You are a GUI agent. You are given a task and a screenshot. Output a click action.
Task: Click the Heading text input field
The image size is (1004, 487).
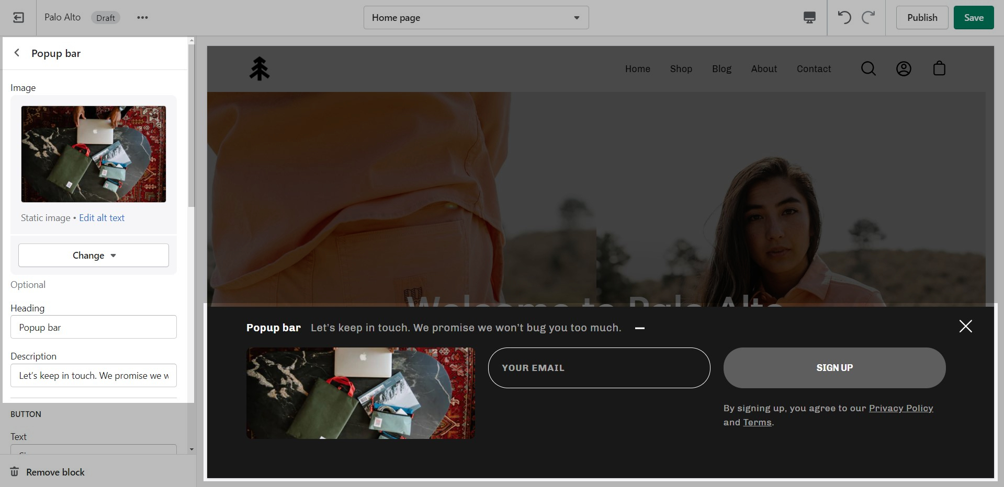[94, 327]
